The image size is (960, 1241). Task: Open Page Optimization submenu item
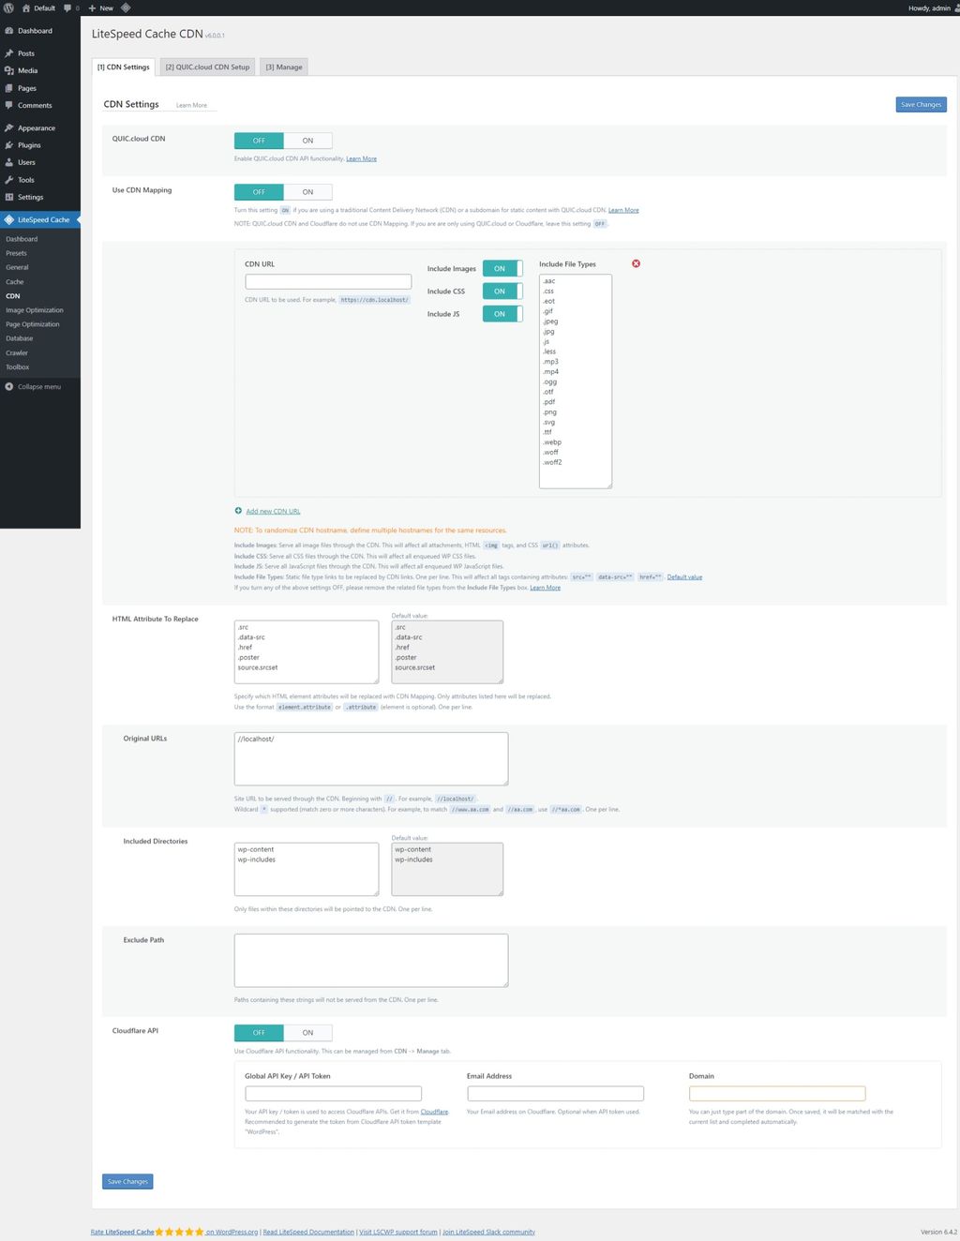click(32, 324)
